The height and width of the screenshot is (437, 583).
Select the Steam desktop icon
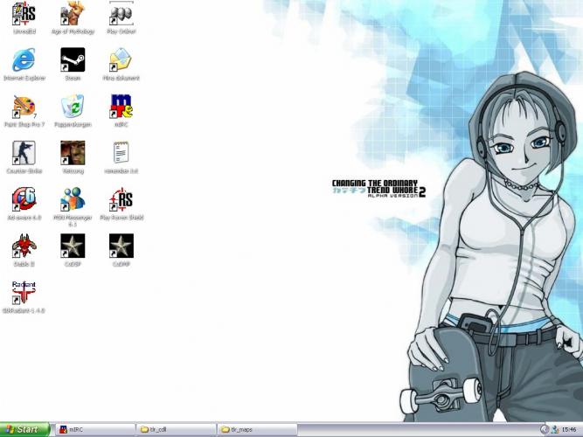pos(73,60)
